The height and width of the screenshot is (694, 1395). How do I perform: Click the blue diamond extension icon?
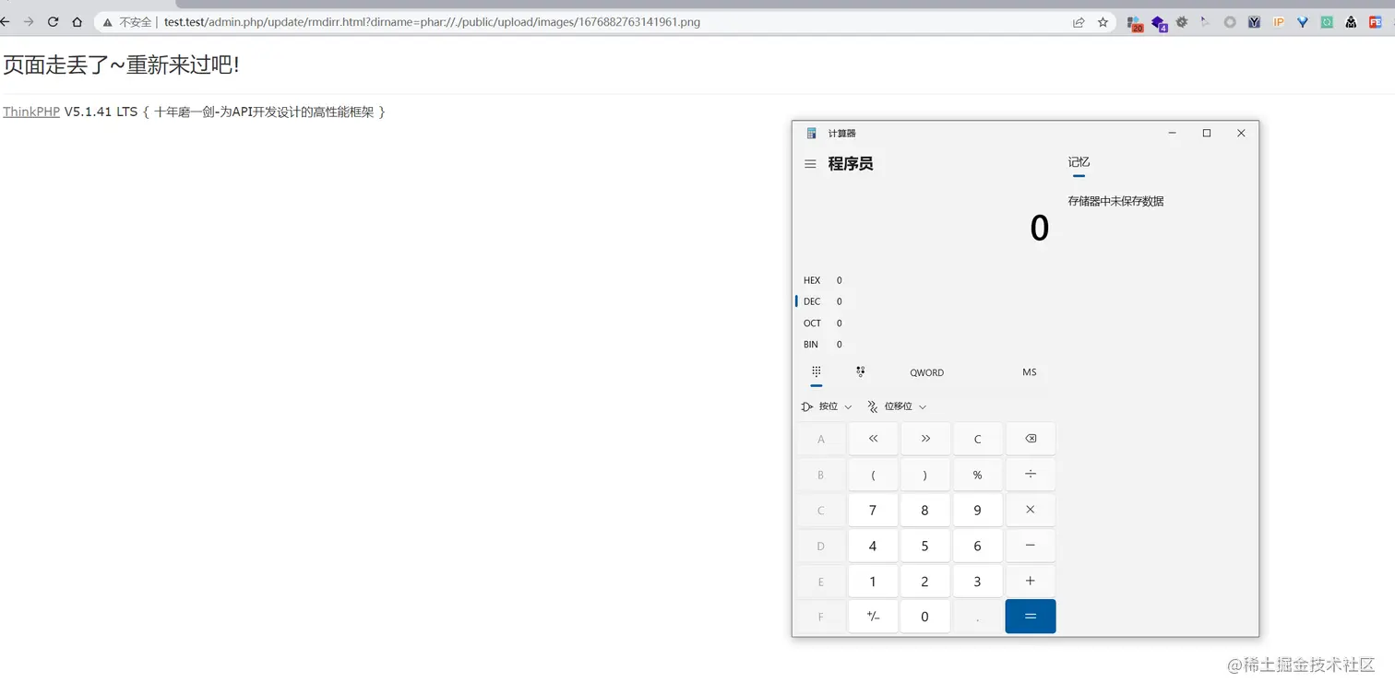[1303, 22]
